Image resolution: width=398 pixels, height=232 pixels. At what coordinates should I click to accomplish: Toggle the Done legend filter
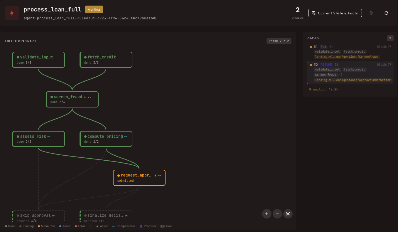point(10,226)
